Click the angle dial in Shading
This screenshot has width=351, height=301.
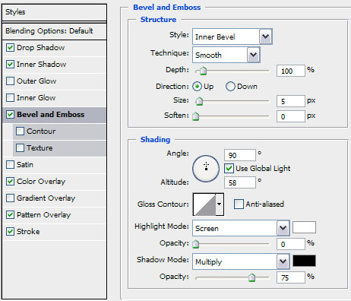tap(206, 169)
